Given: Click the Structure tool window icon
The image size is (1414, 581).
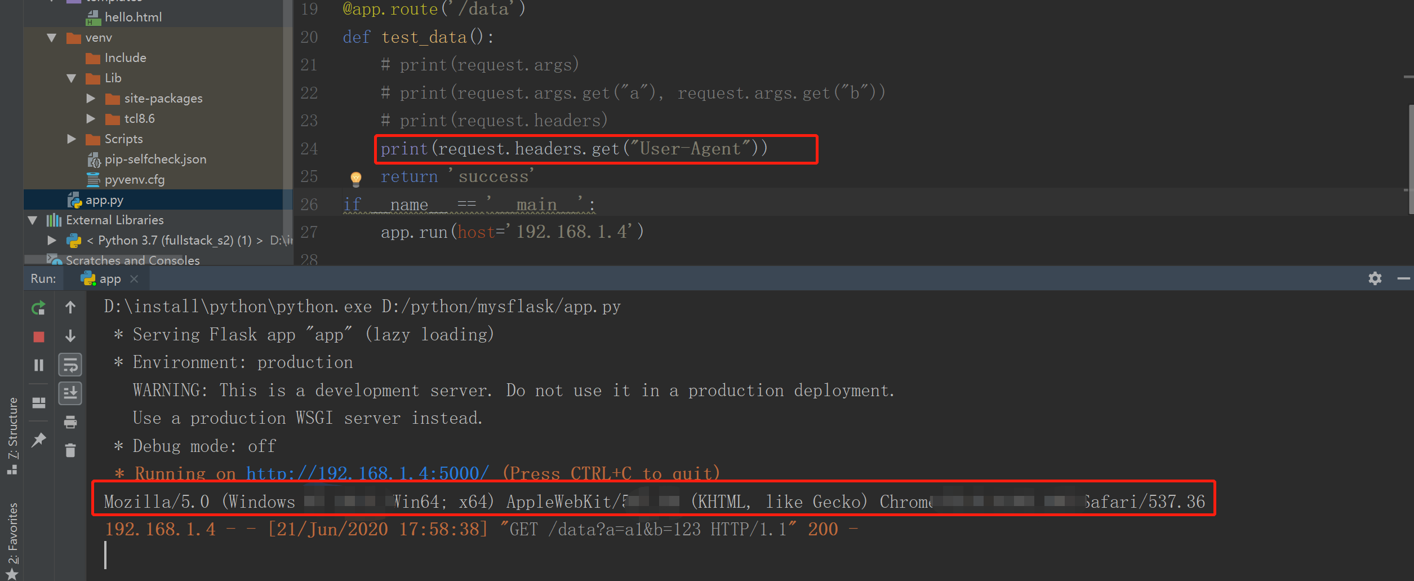Looking at the screenshot, I should [x=12, y=469].
